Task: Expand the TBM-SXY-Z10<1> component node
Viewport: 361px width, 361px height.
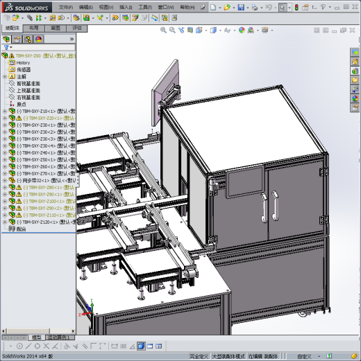Action: pyautogui.click(x=5, y=112)
